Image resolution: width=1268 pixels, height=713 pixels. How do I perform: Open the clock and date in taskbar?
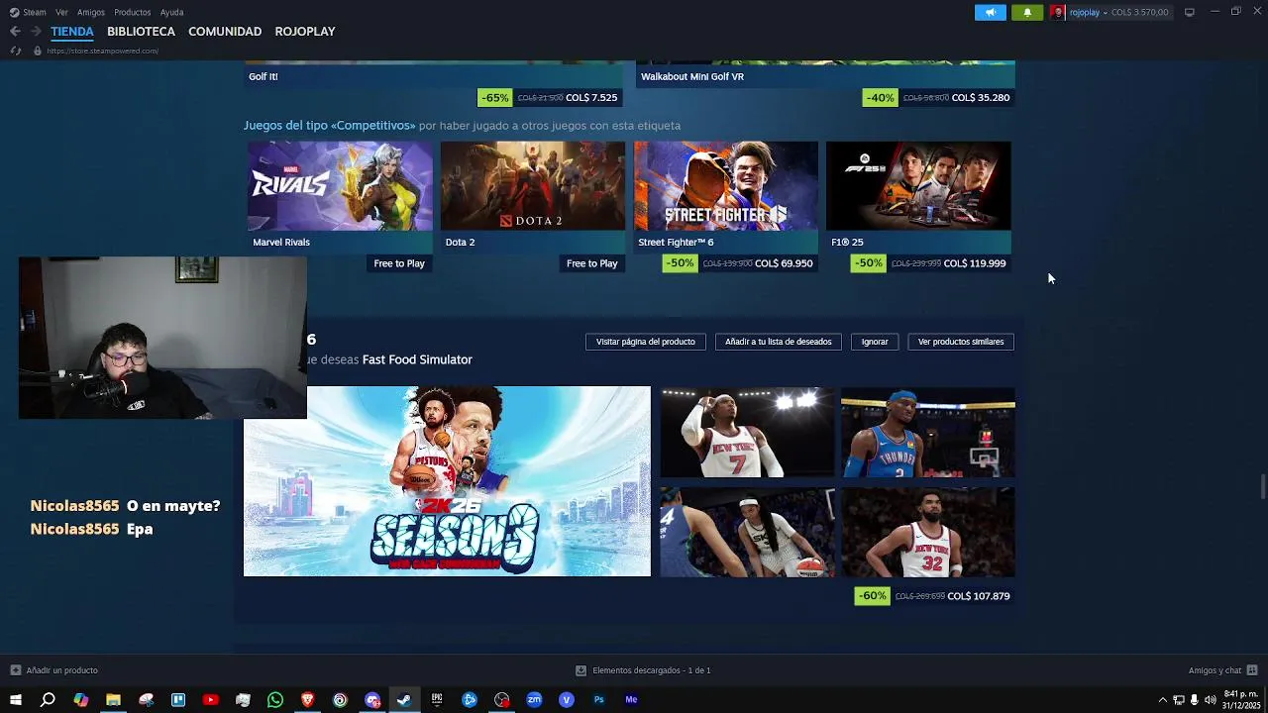[x=1242, y=700]
